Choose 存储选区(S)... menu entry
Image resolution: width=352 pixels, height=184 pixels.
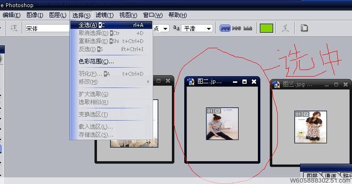click(112, 135)
